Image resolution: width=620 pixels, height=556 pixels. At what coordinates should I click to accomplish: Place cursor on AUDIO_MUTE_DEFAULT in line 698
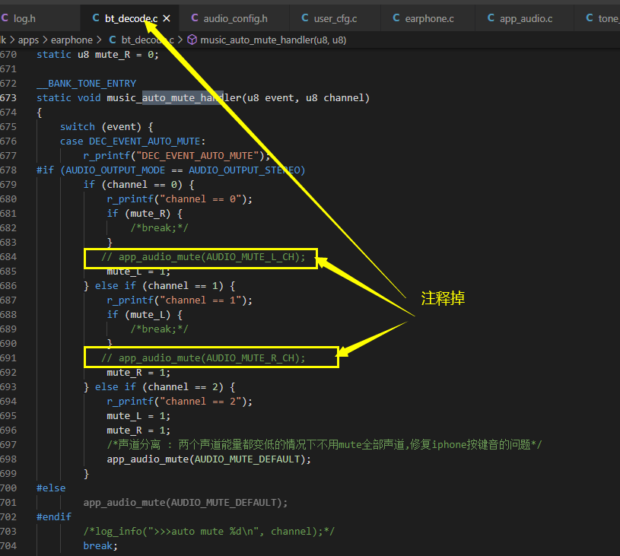tap(247, 459)
